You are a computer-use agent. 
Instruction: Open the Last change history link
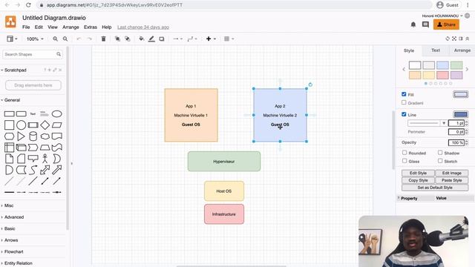(143, 27)
